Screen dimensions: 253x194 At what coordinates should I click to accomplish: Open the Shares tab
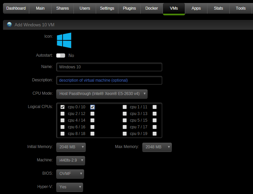pyautogui.click(x=63, y=8)
